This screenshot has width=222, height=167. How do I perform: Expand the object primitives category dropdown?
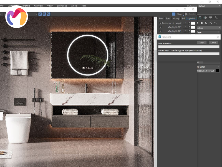tap(220, 28)
